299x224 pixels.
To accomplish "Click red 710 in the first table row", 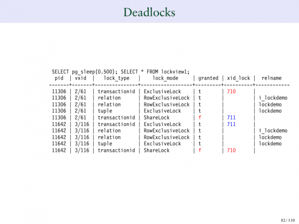I will pos(231,92).
